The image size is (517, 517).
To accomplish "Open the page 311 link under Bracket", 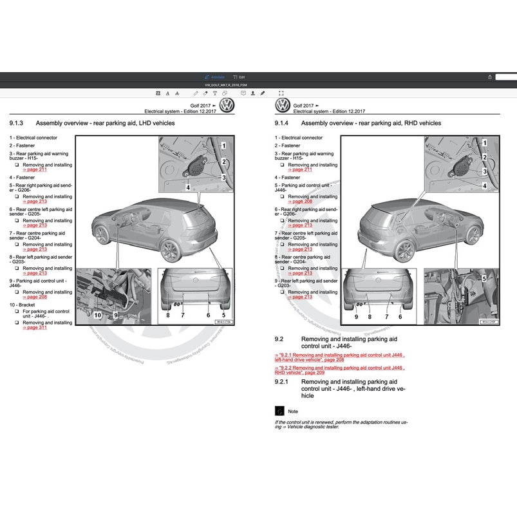I will pyautogui.click(x=35, y=328).
